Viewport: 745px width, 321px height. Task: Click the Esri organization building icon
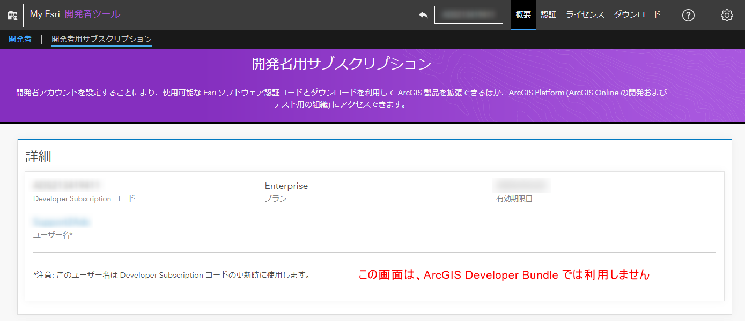(x=12, y=15)
